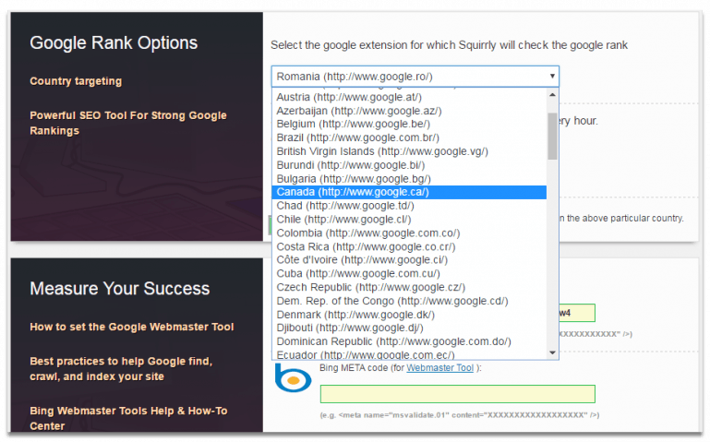The image size is (710, 442).
Task: Choose Chad (google.td) entry
Action: [x=409, y=206]
